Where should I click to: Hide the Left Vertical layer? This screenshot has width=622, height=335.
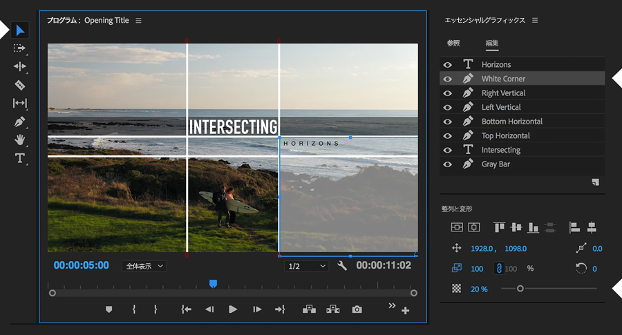point(447,108)
